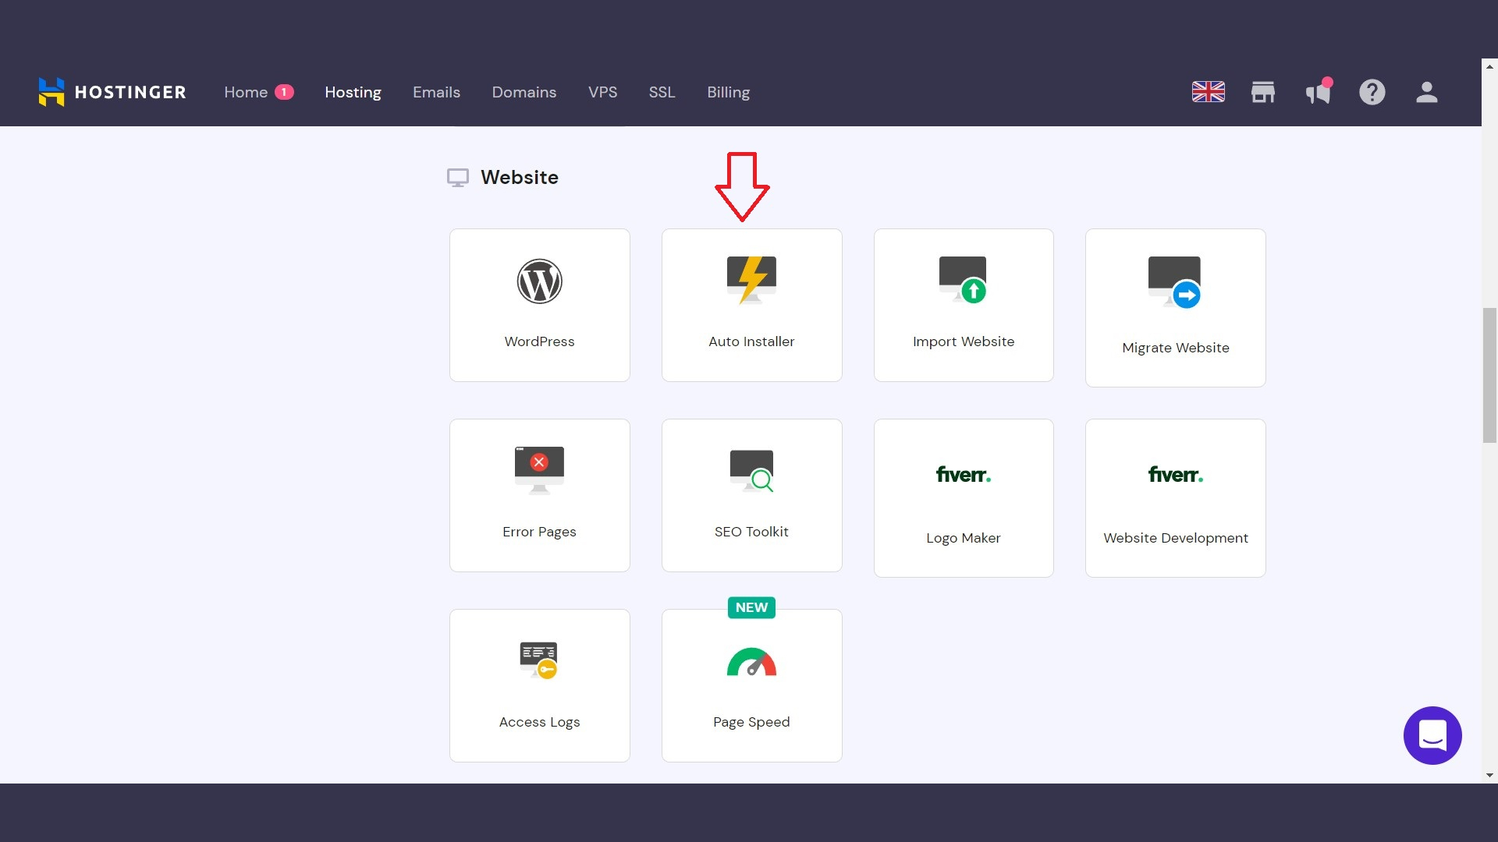Open the Access Logs label
Image resolution: width=1498 pixels, height=842 pixels.
point(539,722)
